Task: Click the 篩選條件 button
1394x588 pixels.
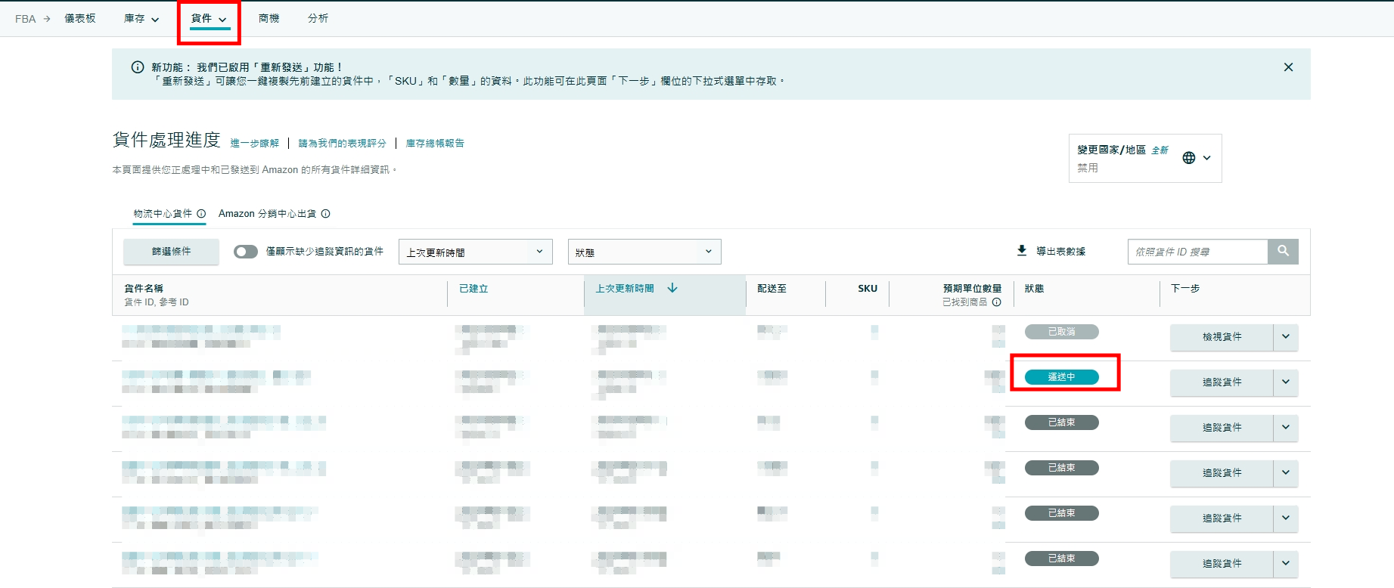Action: click(x=171, y=252)
